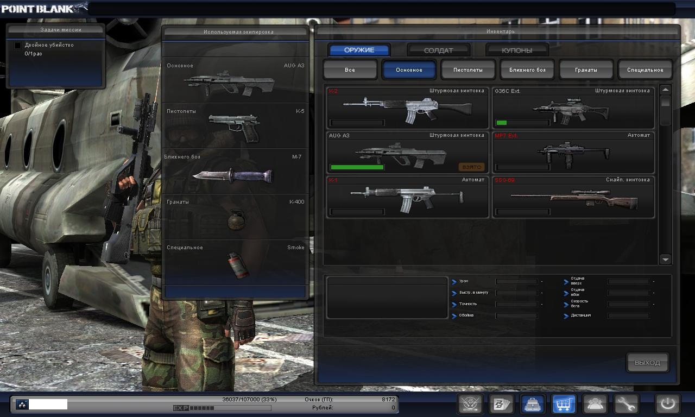Open the shop cart icon

564,404
